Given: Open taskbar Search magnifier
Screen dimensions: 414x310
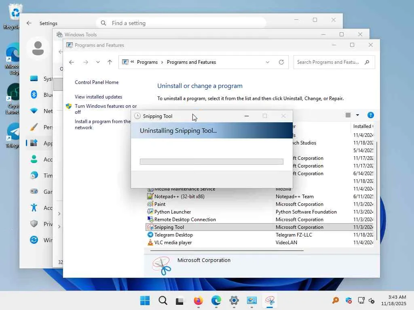Looking at the screenshot, I should coord(163,300).
